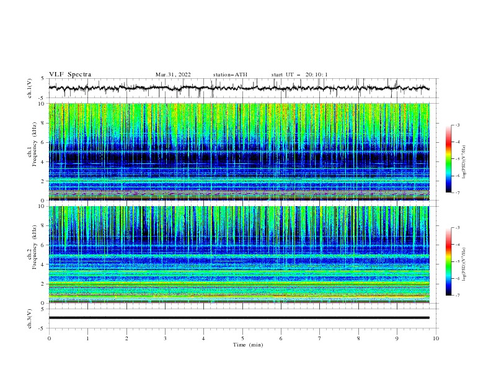Click the "-3" label on ch.1 color bar
This screenshot has height=380, width=491.
(457, 125)
